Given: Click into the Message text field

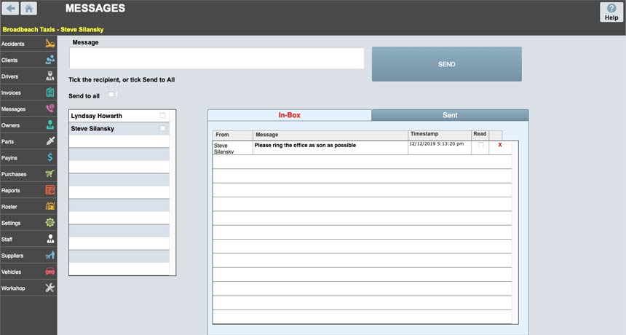Looking at the screenshot, I should pyautogui.click(x=216, y=58).
